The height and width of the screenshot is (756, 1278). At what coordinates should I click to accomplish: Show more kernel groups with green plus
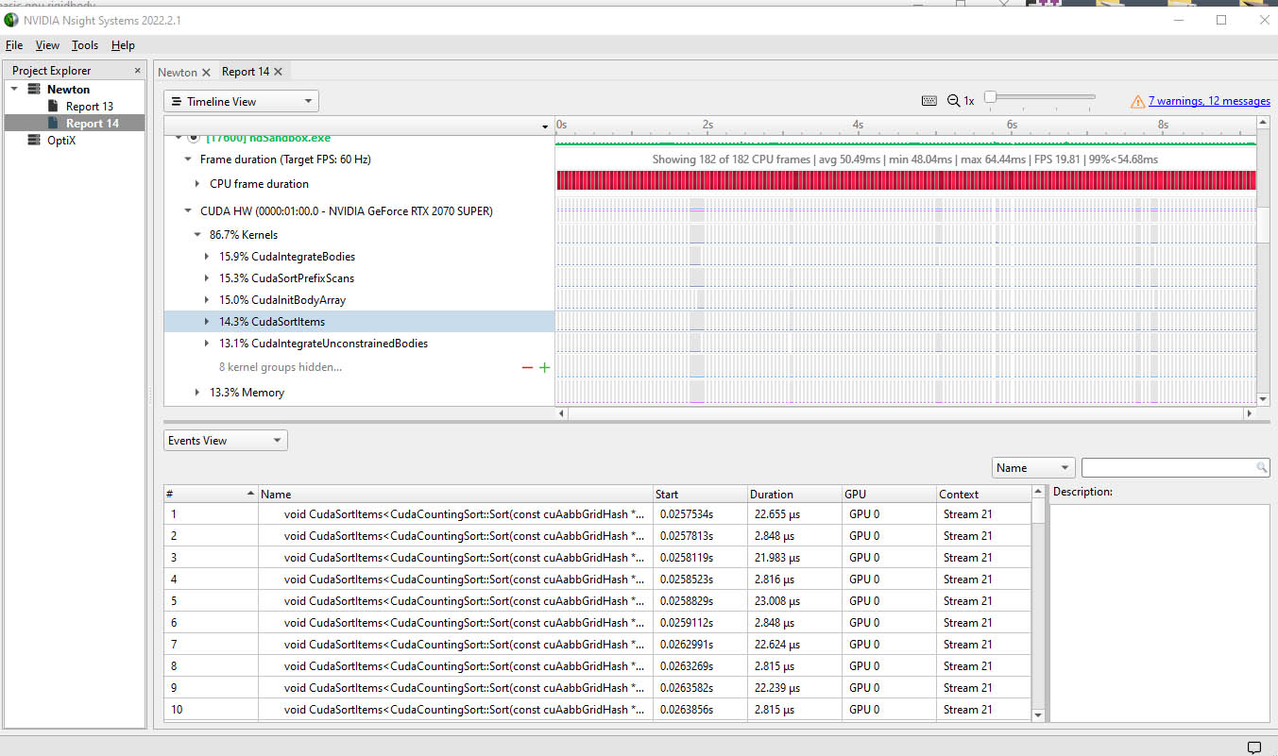[544, 367]
